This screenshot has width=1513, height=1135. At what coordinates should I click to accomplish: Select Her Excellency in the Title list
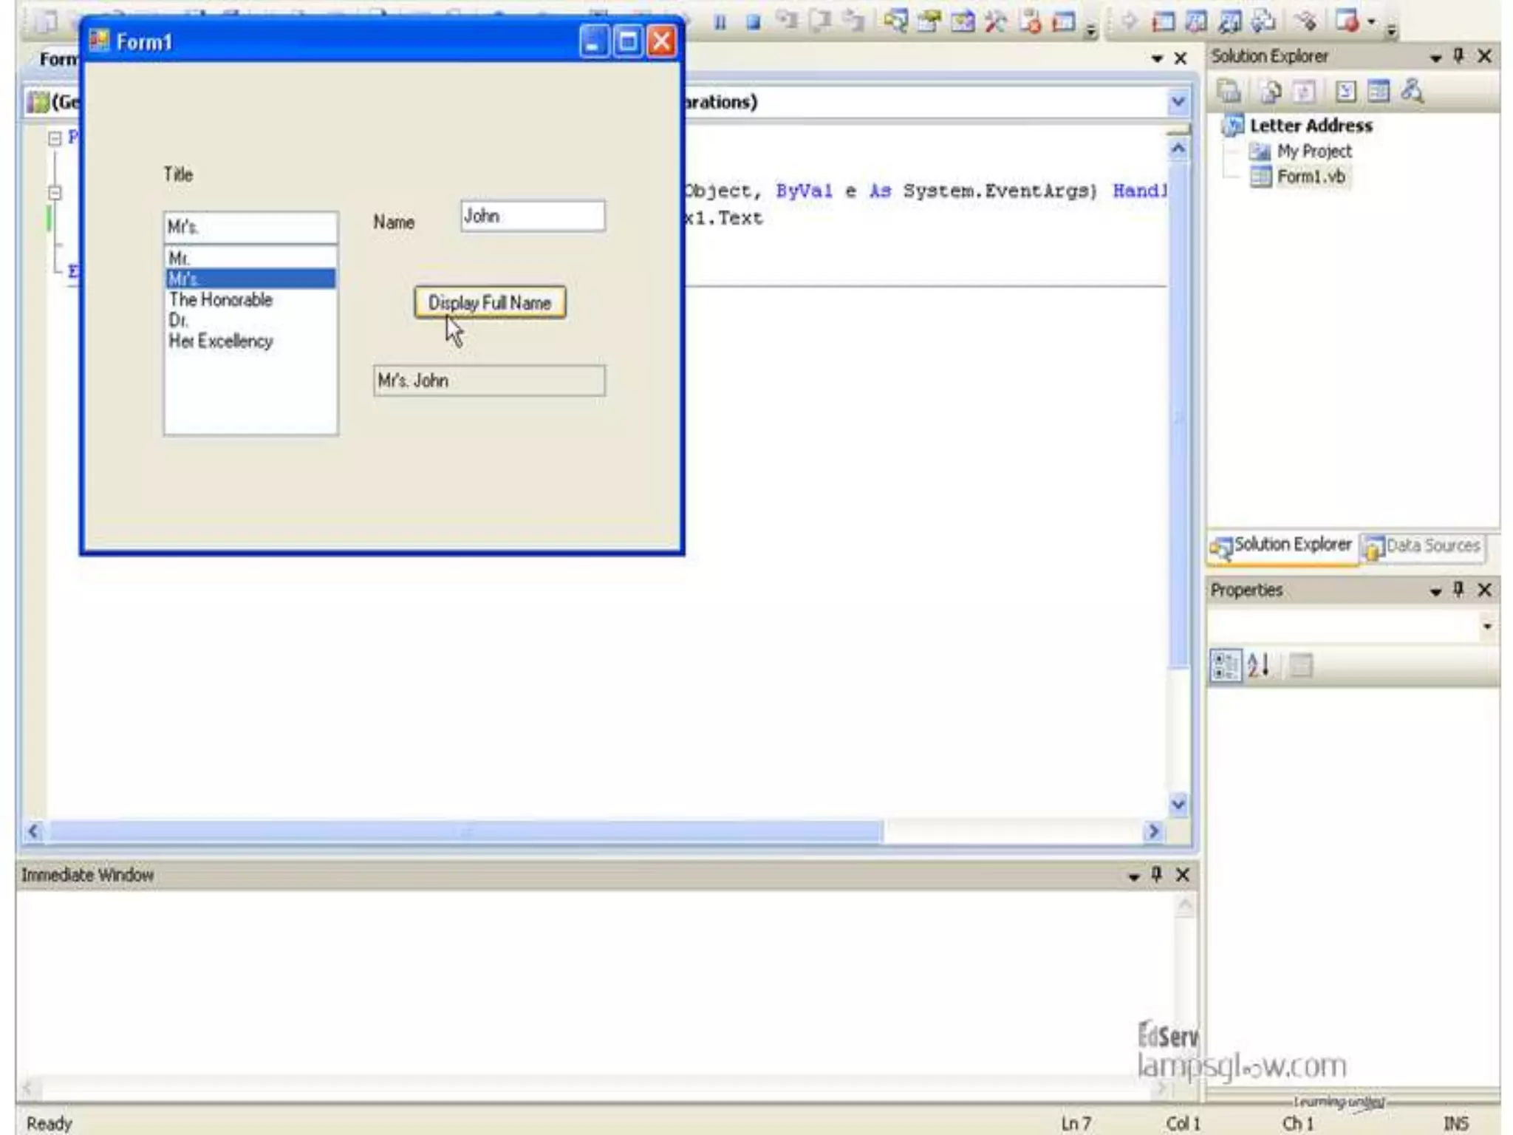[251, 341]
